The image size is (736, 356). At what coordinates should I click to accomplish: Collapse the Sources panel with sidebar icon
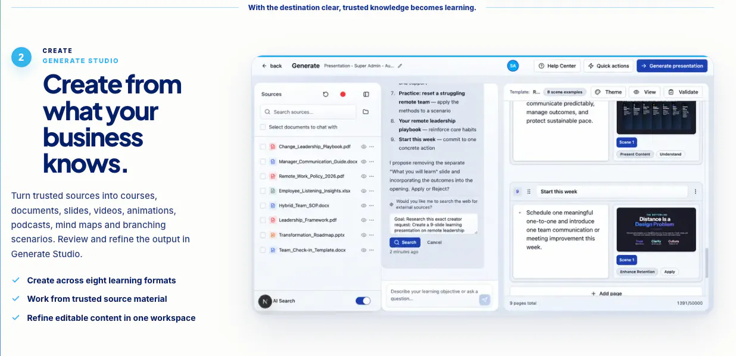click(366, 94)
